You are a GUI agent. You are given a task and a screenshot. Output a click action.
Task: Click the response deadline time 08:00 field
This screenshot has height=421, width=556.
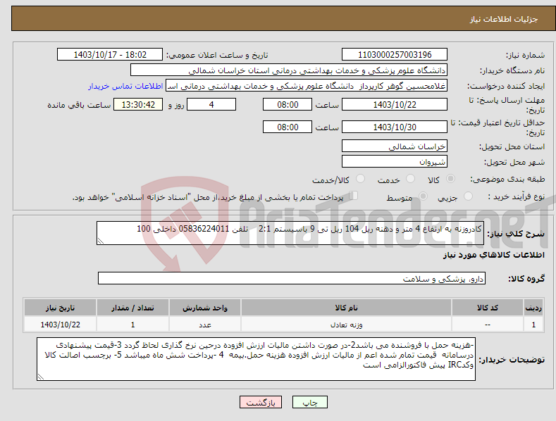point(288,104)
